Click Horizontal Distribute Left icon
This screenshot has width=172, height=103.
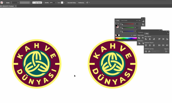(159, 45)
